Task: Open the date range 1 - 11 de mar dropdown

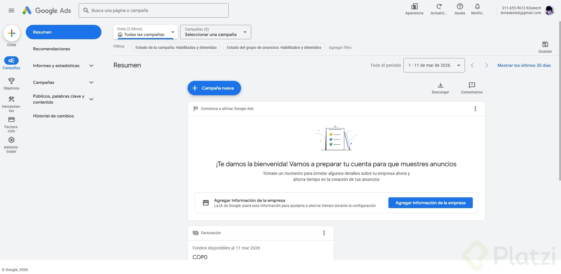Action: tap(434, 65)
